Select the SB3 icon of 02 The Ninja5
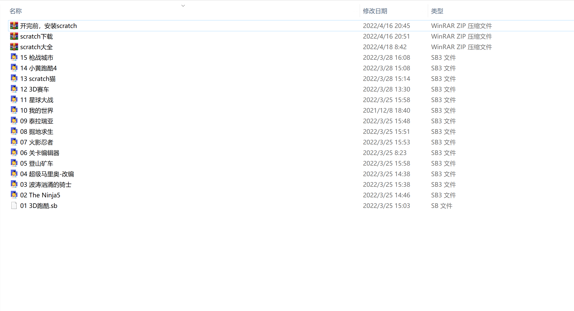This screenshot has width=574, height=311. (x=14, y=195)
